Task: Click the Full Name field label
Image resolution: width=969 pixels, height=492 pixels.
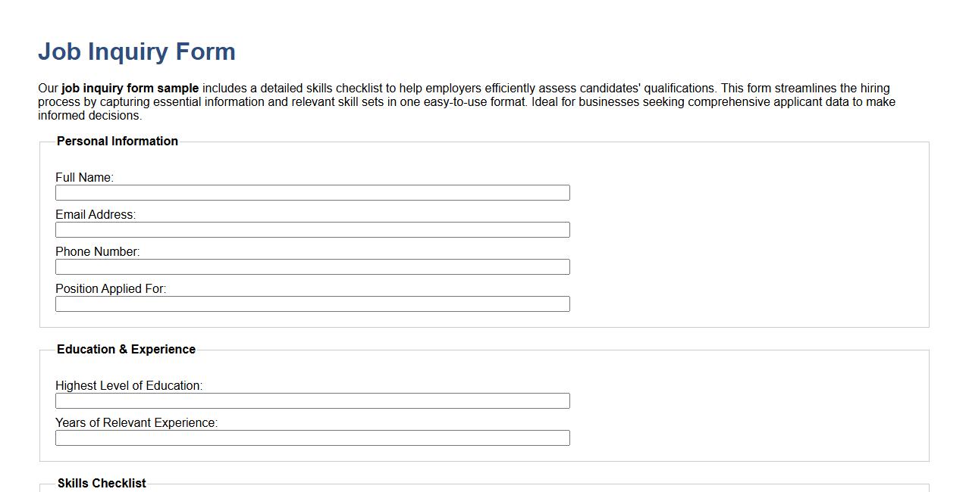Action: click(84, 177)
